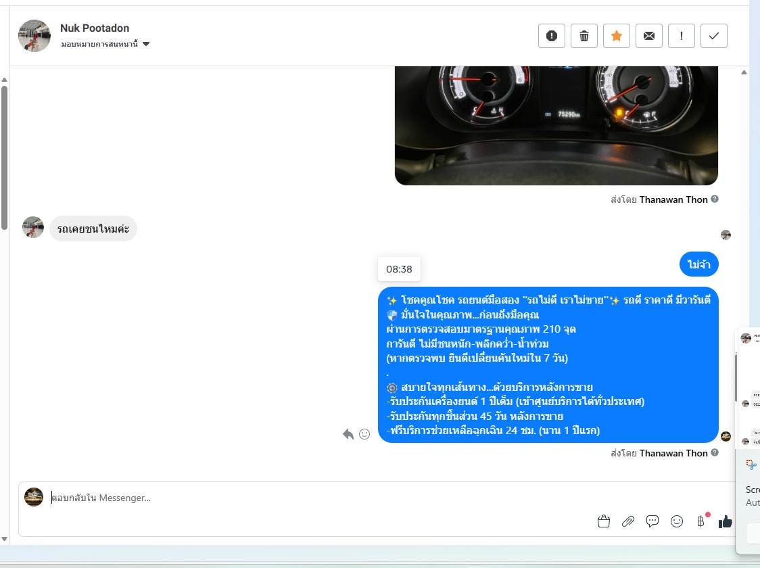Mark conversation done with the checkmark icon
This screenshot has height=568, width=760.
click(714, 36)
